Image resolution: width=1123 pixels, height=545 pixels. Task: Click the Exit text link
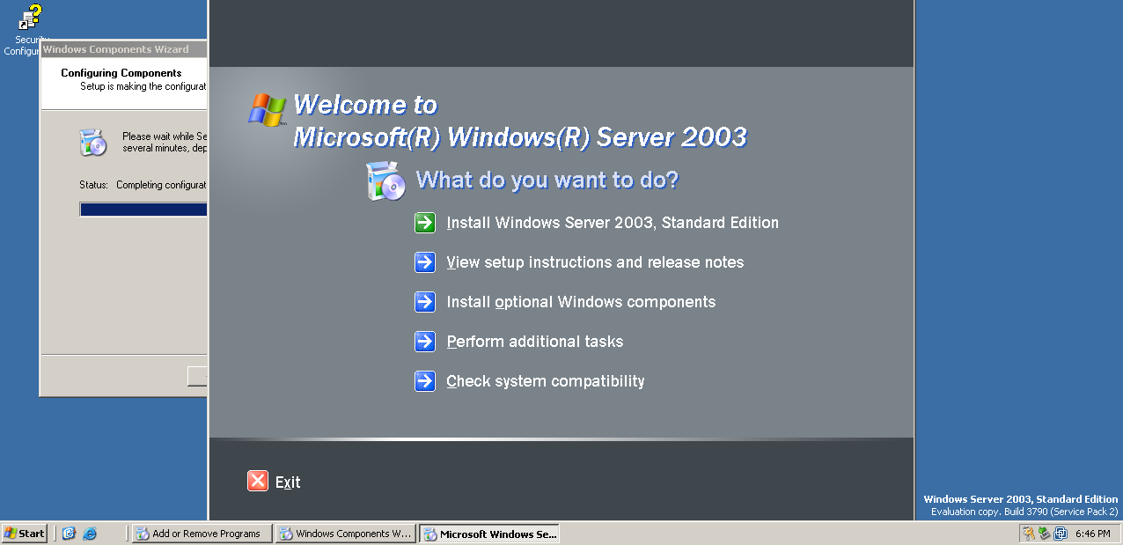click(x=288, y=482)
